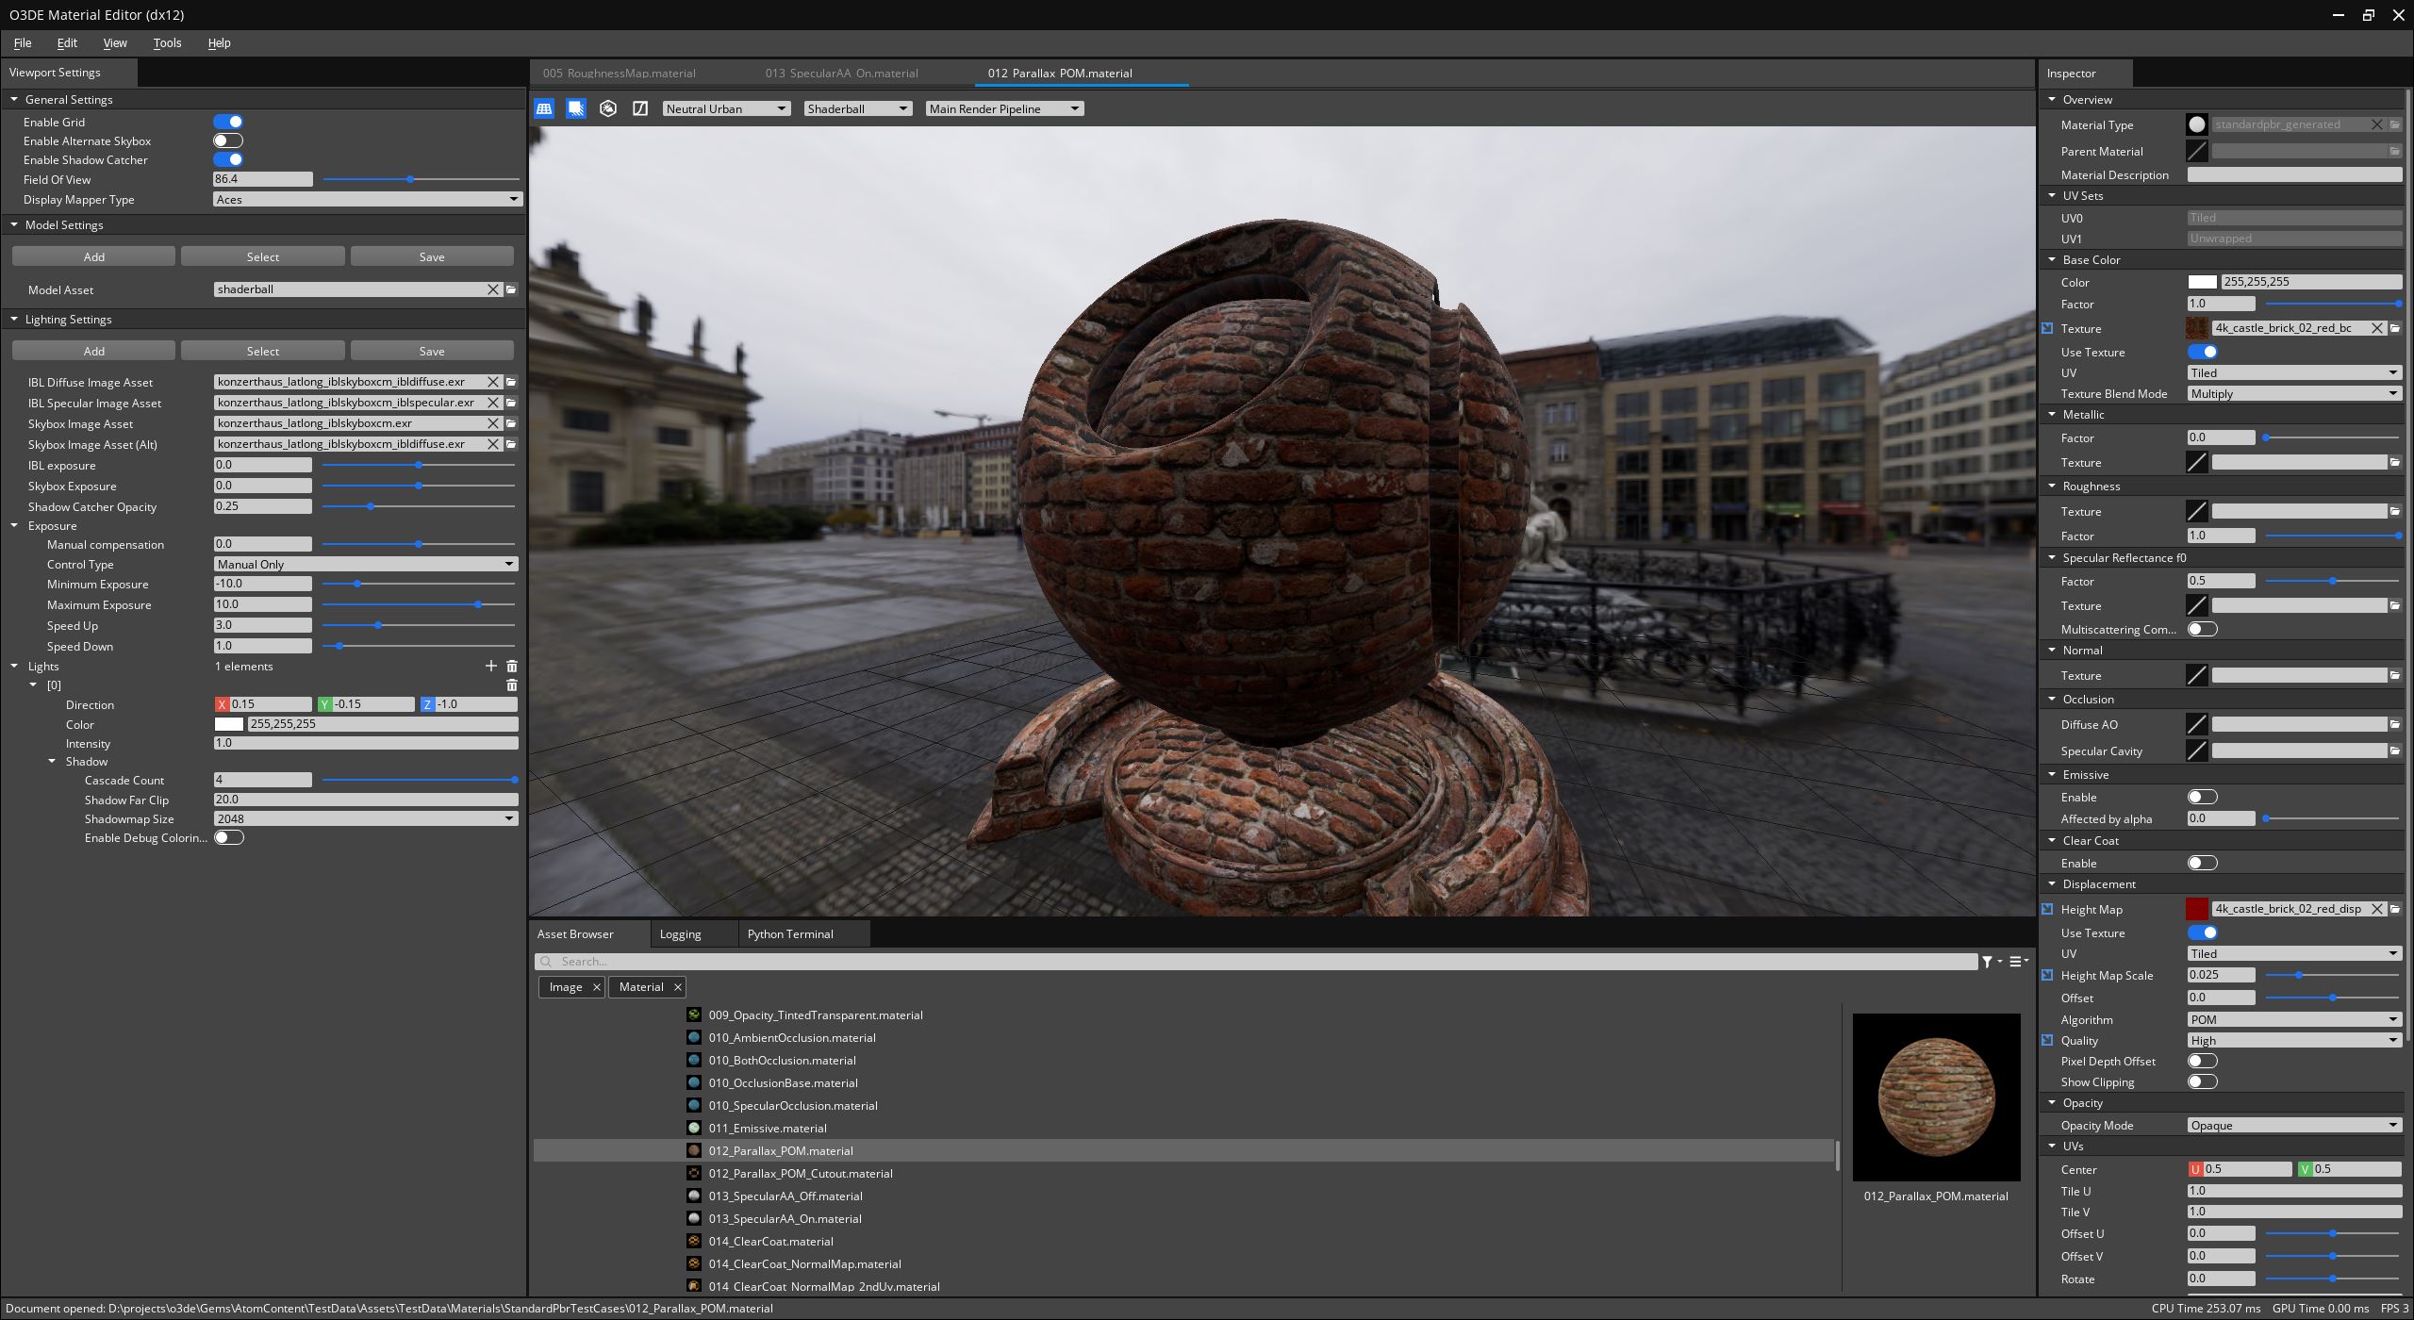Open the Tools menu

click(x=167, y=42)
